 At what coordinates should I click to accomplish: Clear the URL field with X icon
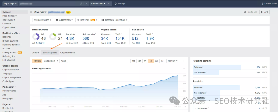[86, 4]
